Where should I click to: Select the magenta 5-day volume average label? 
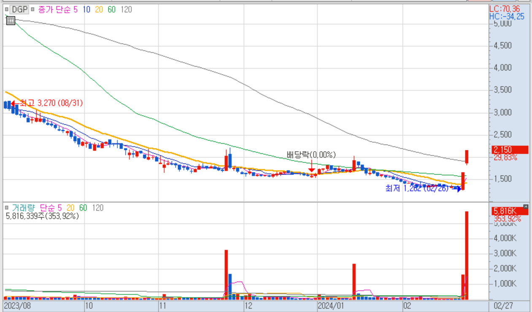click(60, 208)
